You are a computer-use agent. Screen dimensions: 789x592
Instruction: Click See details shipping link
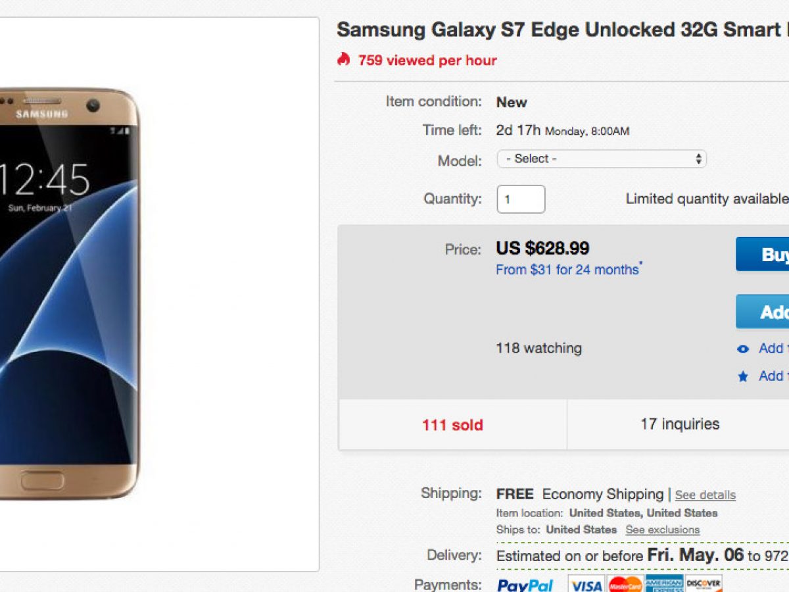tap(705, 495)
